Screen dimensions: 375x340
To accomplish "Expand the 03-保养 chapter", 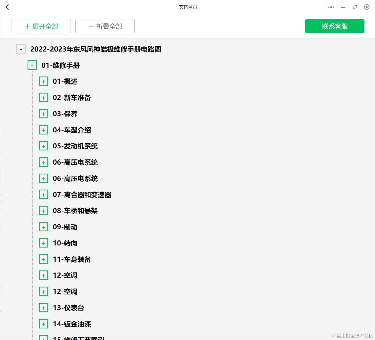I will click(x=44, y=113).
